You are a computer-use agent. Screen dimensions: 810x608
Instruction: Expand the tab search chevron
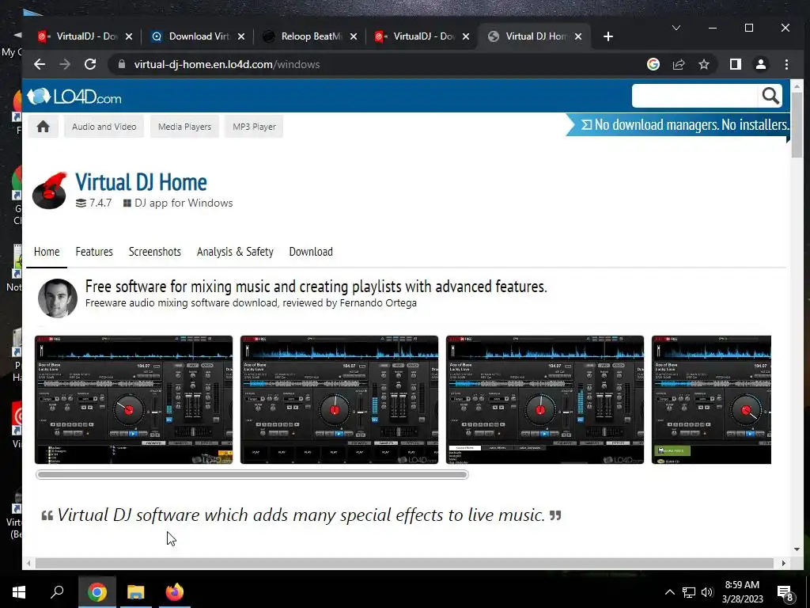[676, 28]
